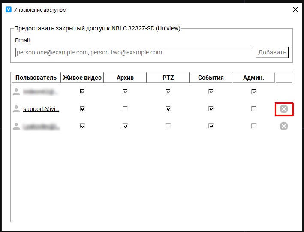Focus the Email input field

(x=134, y=53)
